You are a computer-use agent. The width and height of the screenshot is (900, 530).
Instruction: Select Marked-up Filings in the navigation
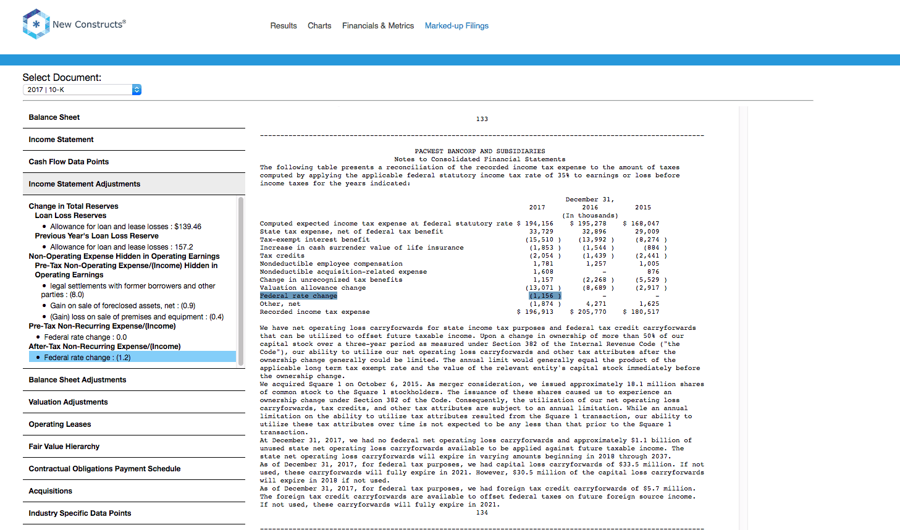click(456, 26)
